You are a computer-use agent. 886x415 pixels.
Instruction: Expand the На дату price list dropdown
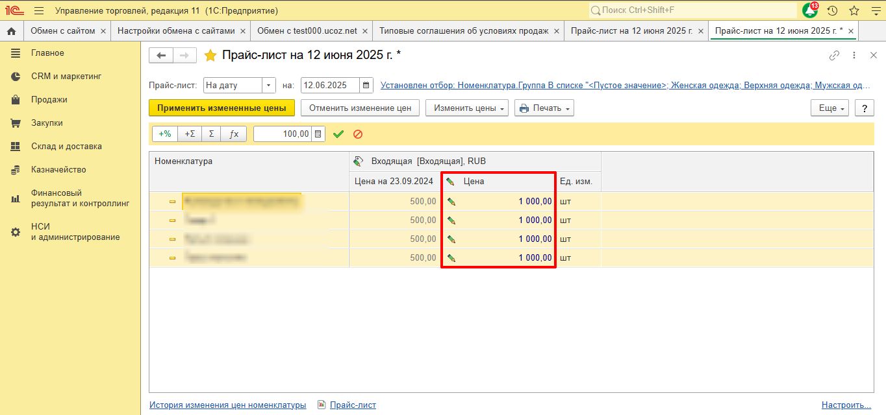[269, 86]
